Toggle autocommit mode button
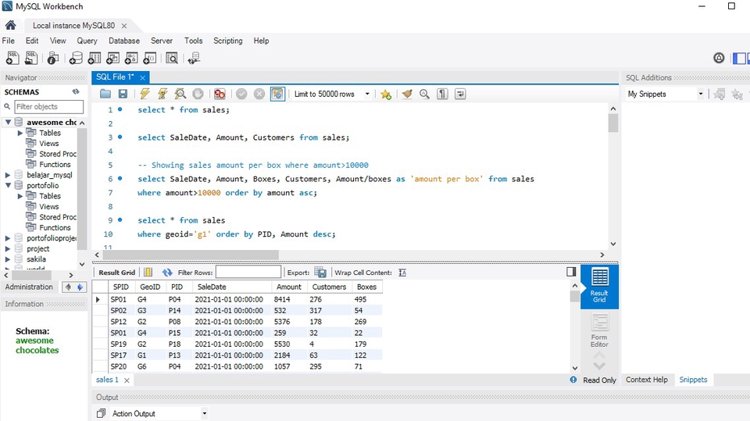750x421 pixels. coord(277,94)
